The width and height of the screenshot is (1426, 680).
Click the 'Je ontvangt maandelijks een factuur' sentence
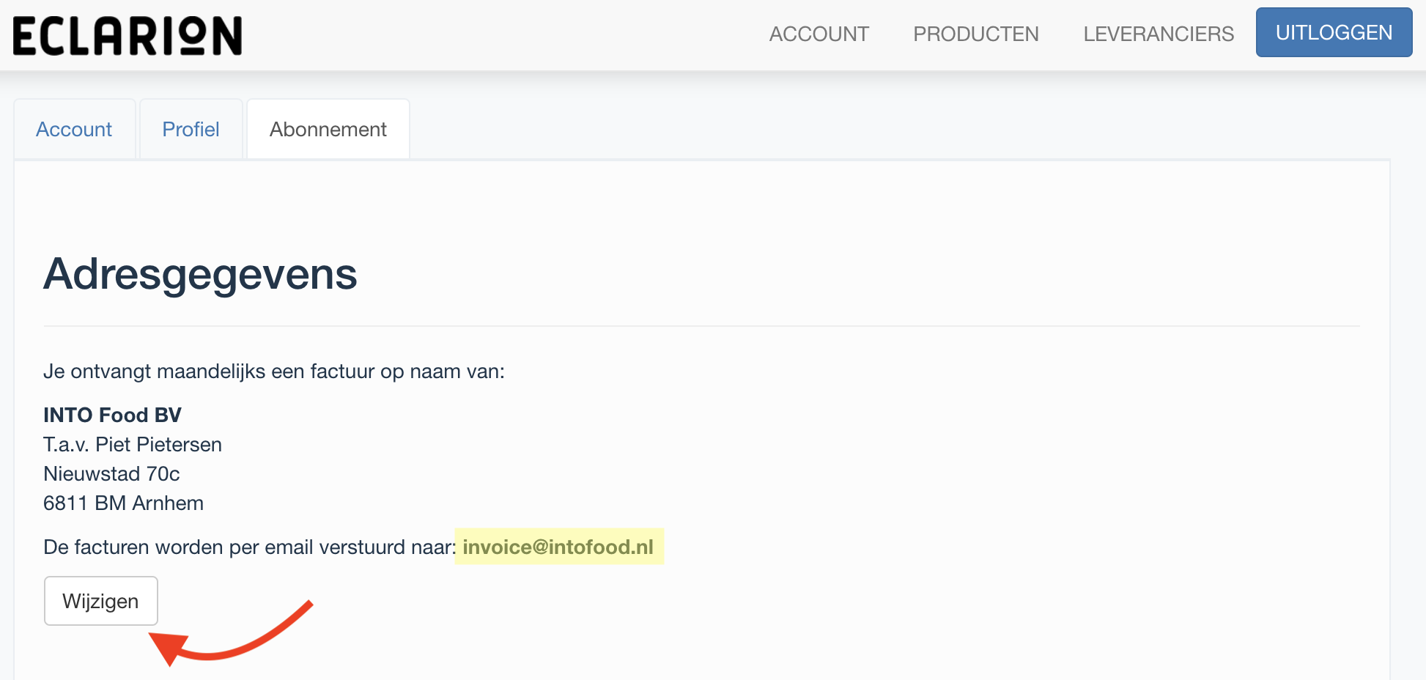pos(274,371)
